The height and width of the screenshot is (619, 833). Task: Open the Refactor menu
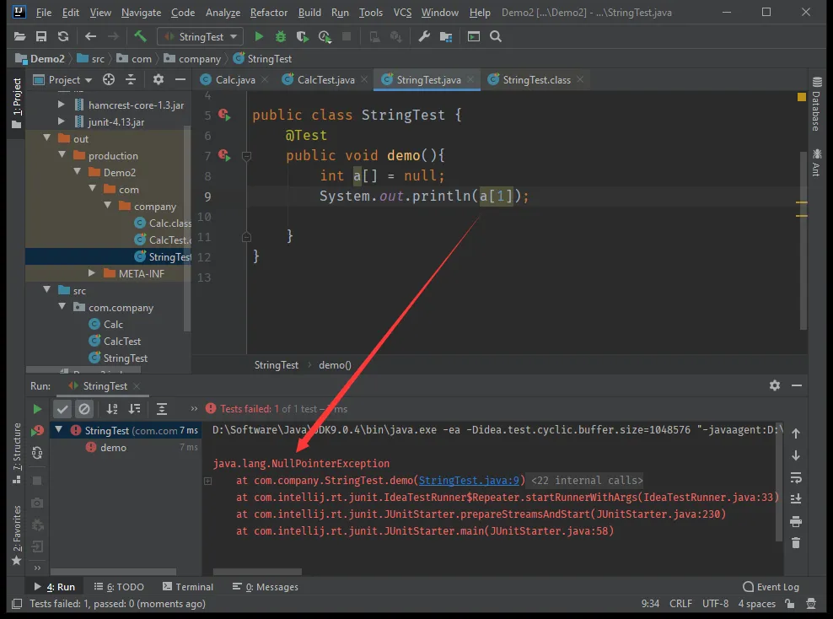269,13
